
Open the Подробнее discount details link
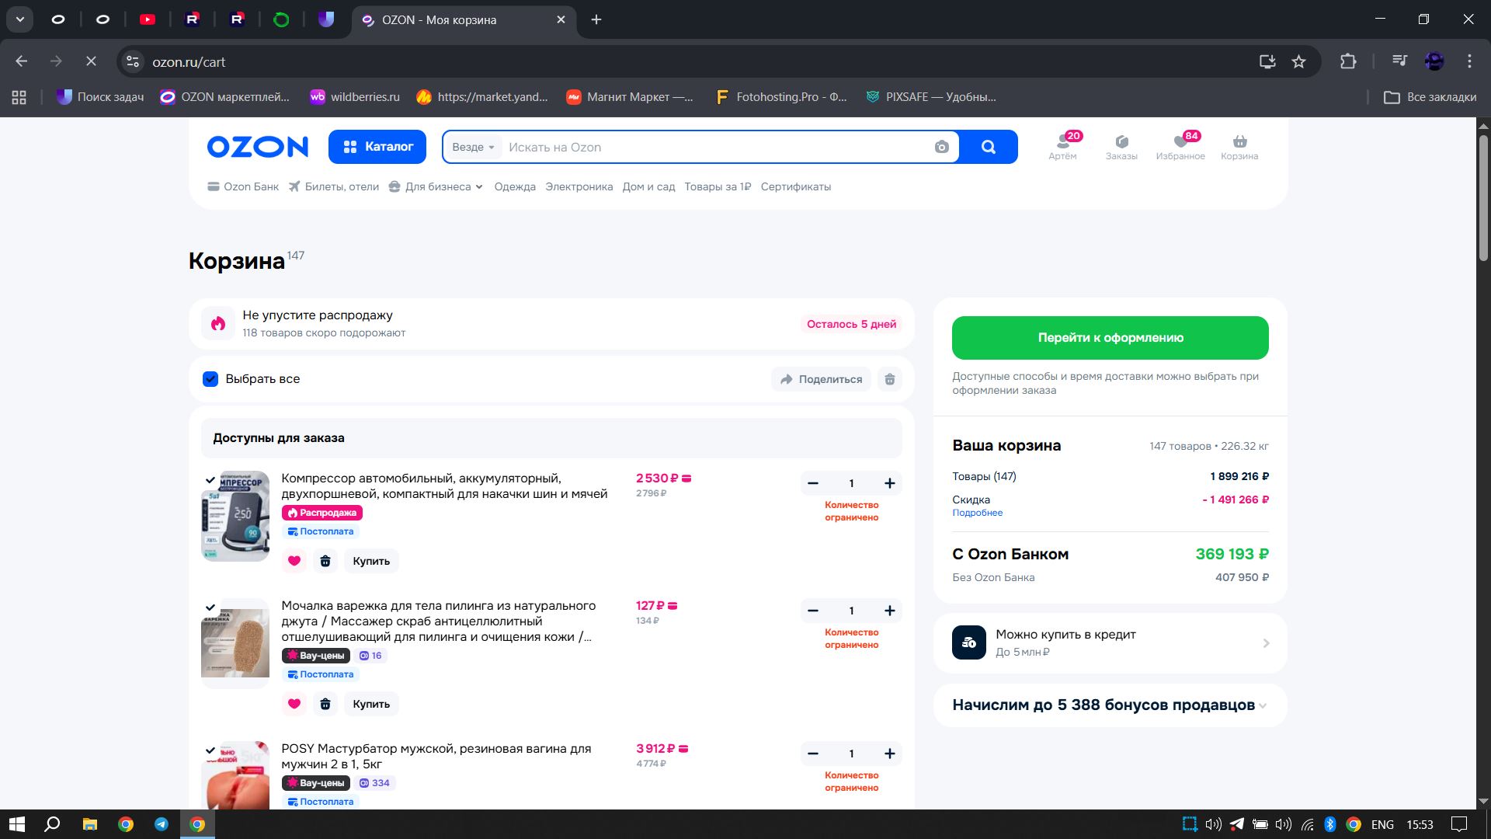pyautogui.click(x=977, y=513)
